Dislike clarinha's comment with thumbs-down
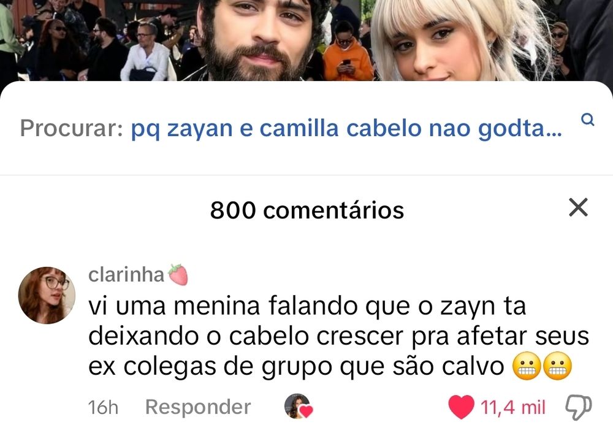Screen dimensions: 613x441 (579, 407)
